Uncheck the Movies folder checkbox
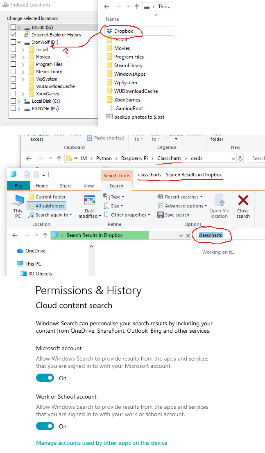 13,56
